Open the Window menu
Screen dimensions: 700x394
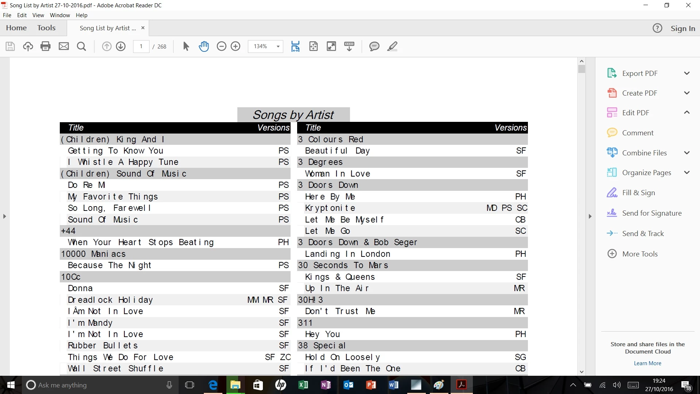tap(60, 15)
